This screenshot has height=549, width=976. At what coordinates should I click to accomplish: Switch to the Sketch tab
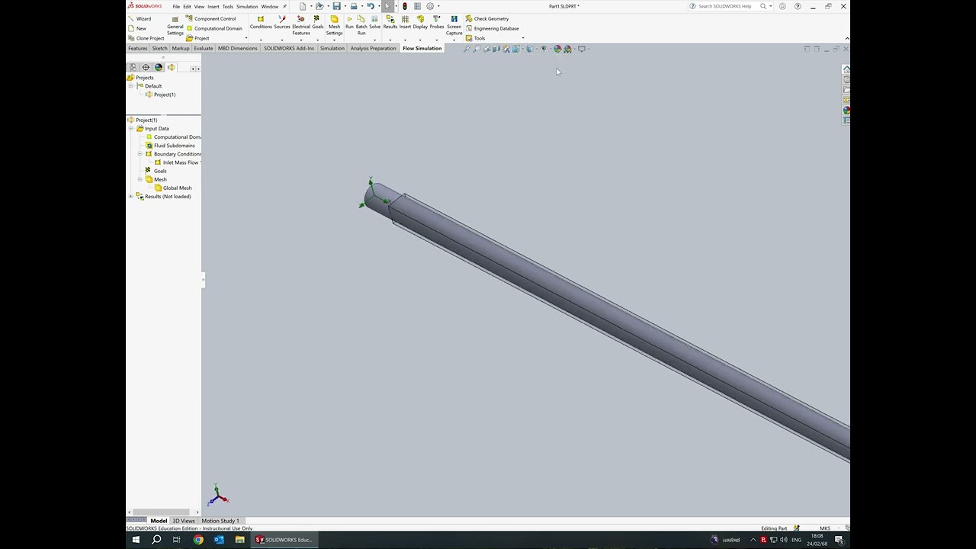[x=159, y=48]
